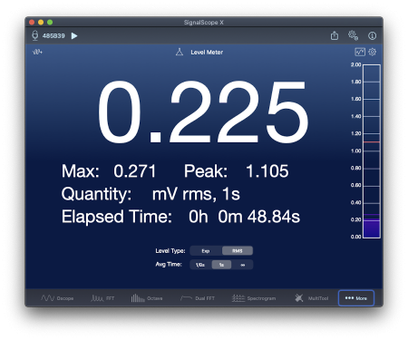408x340 pixels.
Task: Set averaging time to 1/8s
Action: 200,265
